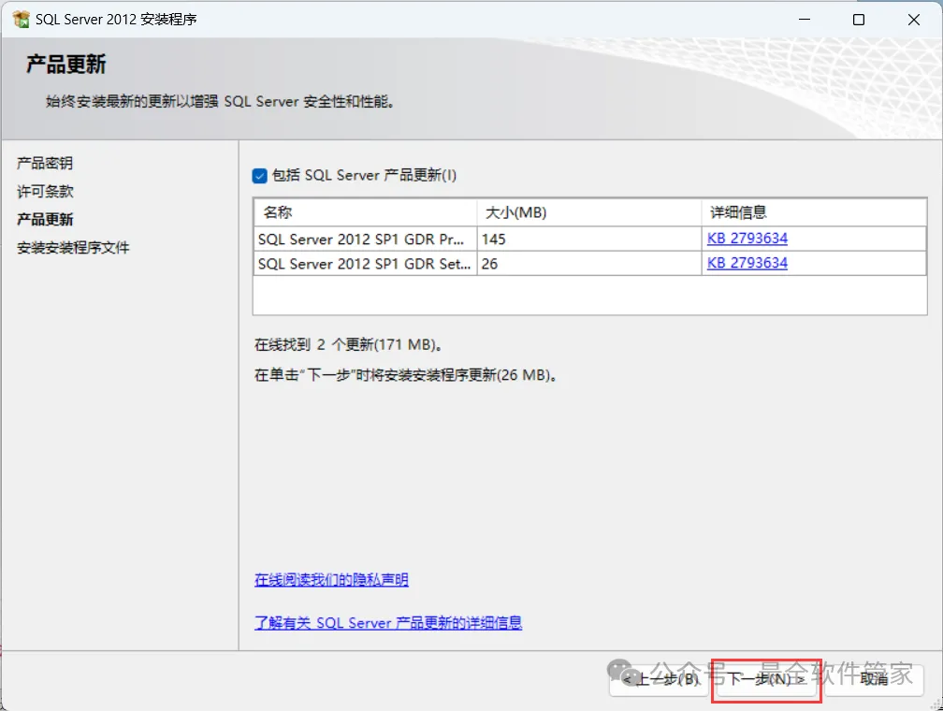Screen dimensions: 943x711
Task: Click the 下一步(N) button
Action: pyautogui.click(x=765, y=679)
